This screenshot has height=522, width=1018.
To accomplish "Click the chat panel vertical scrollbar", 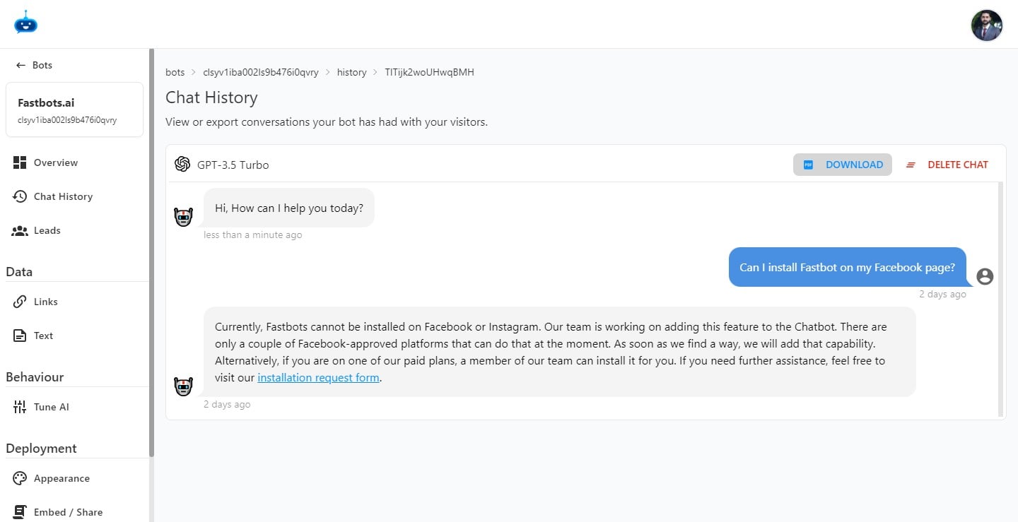I will pyautogui.click(x=1000, y=299).
